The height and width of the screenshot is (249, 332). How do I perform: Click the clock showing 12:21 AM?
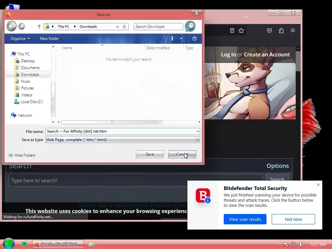[318, 244]
